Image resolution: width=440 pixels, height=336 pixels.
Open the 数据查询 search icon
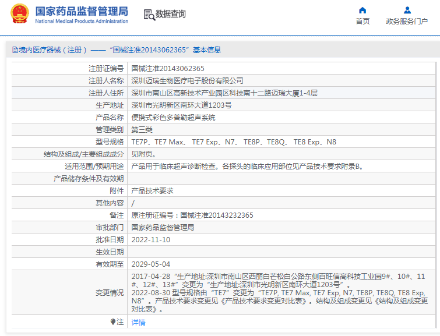(x=149, y=15)
